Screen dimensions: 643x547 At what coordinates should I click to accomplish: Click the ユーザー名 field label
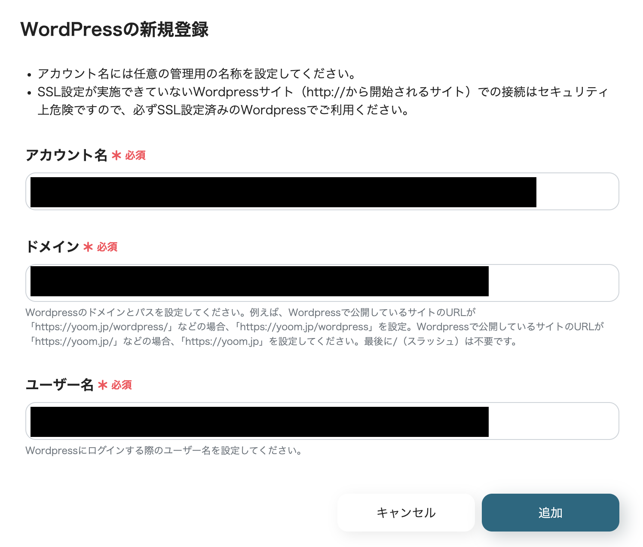(x=60, y=385)
